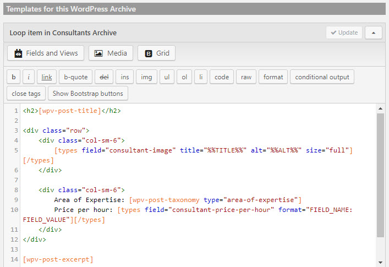Insert italic tag with the i button
389x267 pixels.
point(29,77)
